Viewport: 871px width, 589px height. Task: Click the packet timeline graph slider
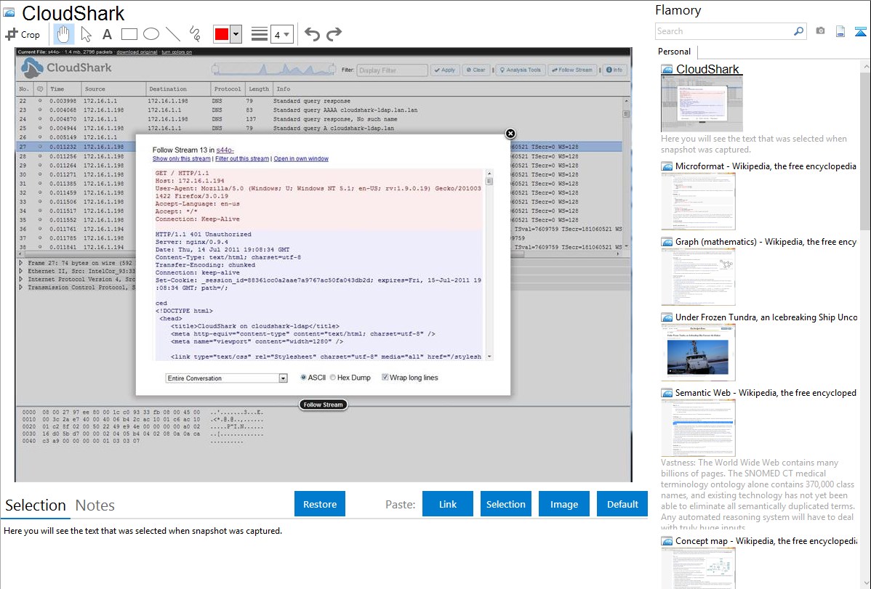coord(274,70)
